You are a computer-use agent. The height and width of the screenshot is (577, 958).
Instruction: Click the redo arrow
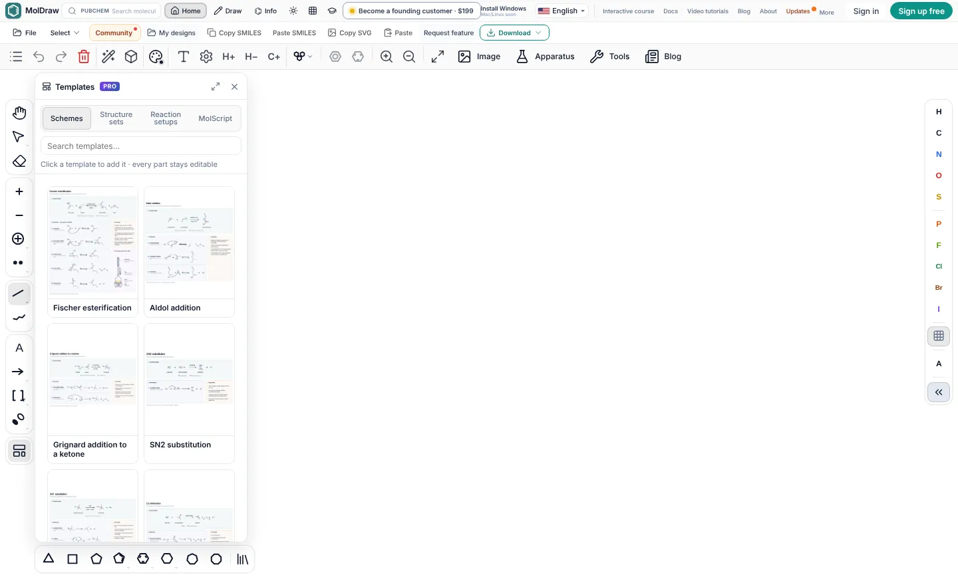(61, 57)
